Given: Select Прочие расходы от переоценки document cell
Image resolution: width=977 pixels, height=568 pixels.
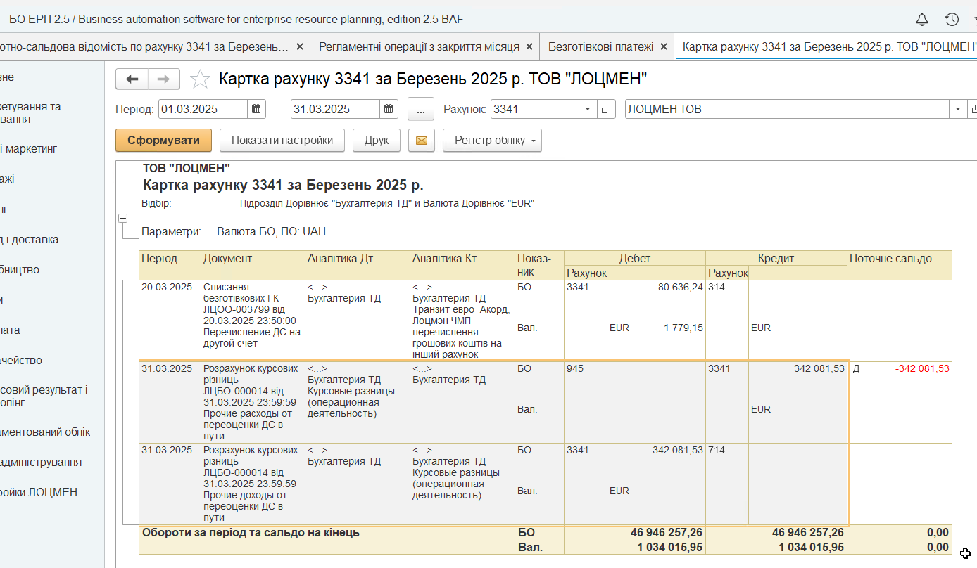Looking at the screenshot, I should point(253,402).
